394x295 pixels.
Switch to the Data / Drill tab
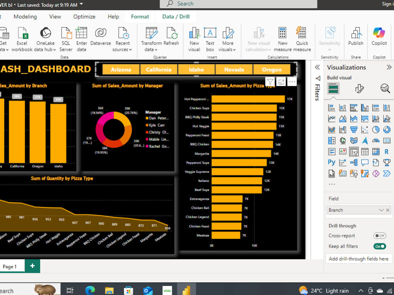click(176, 17)
